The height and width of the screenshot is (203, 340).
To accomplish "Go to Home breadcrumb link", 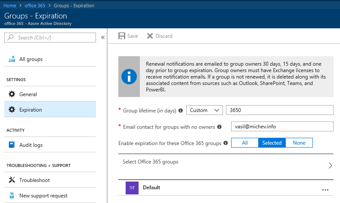I will pyautogui.click(x=10, y=6).
